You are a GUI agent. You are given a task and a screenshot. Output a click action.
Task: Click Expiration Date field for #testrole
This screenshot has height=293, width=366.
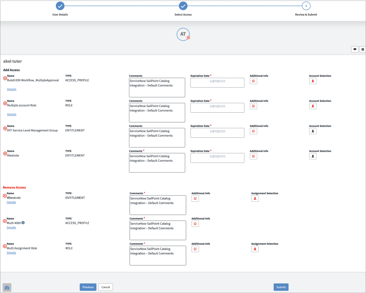(x=217, y=158)
